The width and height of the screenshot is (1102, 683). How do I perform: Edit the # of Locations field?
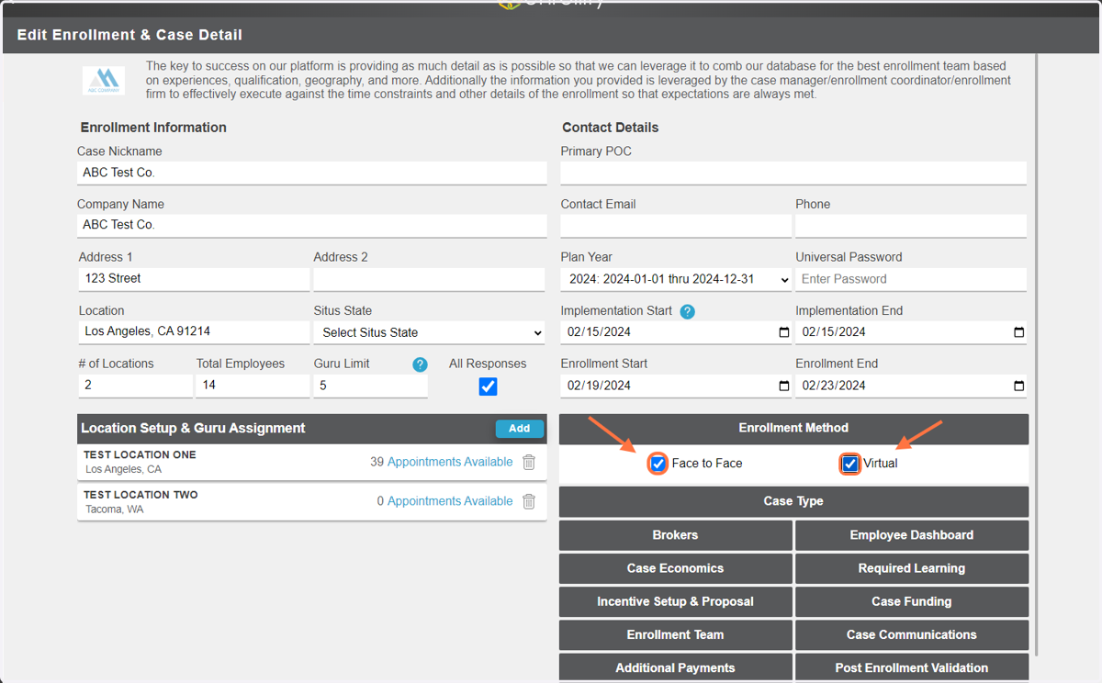click(136, 386)
